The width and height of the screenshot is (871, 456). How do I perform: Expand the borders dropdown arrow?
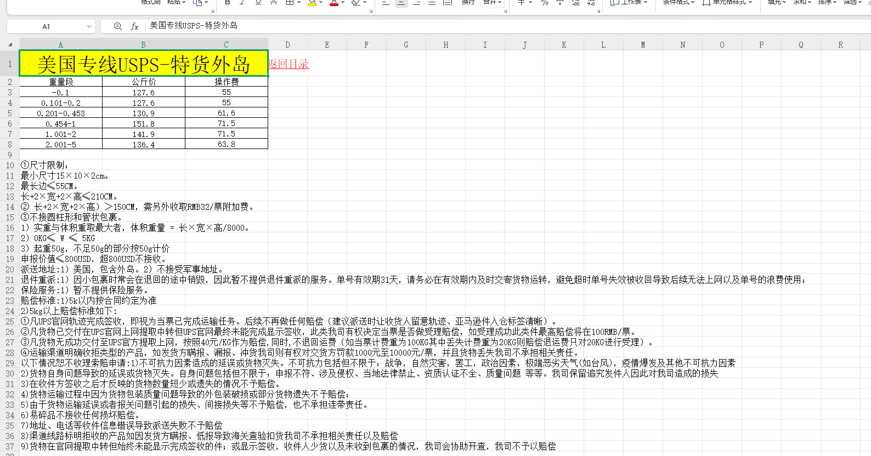299,3
